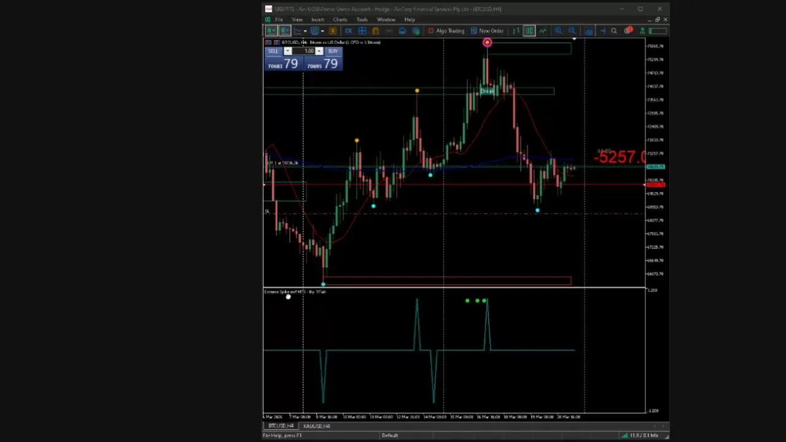This screenshot has height=442, width=786.
Task: Click the New Order toolbar icon
Action: click(473, 31)
